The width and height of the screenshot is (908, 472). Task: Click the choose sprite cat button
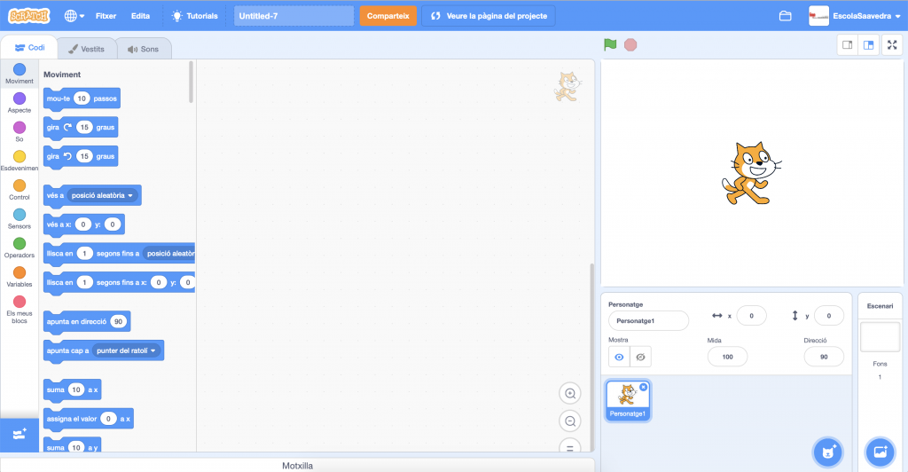click(827, 452)
